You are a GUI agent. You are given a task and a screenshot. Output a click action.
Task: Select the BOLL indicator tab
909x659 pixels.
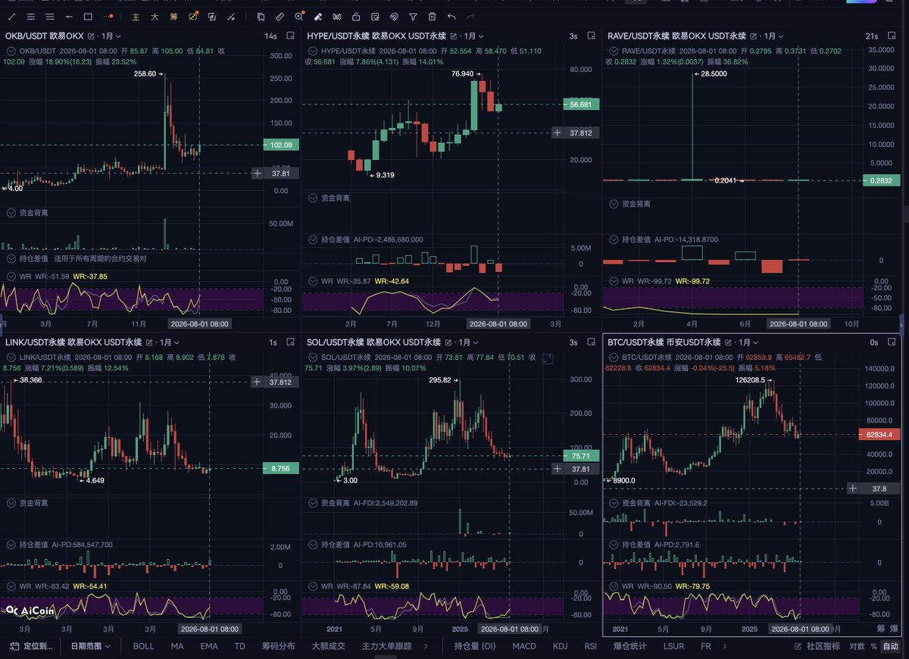coord(143,646)
